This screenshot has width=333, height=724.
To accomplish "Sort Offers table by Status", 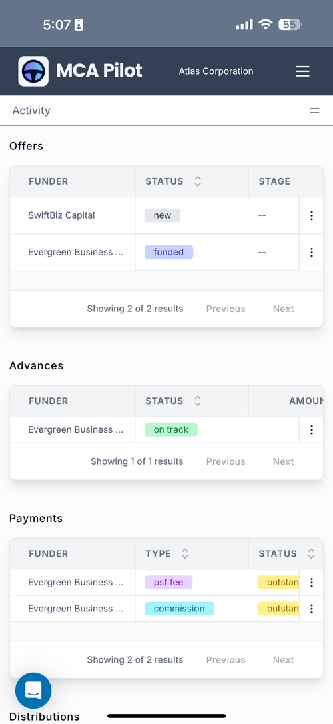I will tap(198, 181).
